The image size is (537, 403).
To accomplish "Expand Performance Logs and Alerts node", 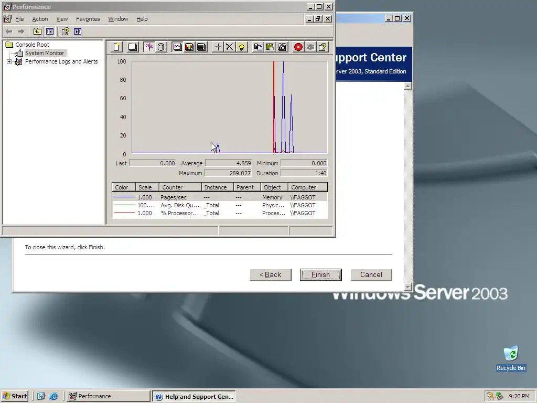I will (9, 62).
